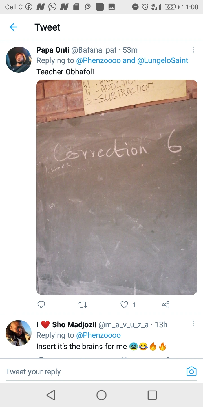The image size is (203, 407).
Task: Tap Android home circle button
Action: click(x=101, y=395)
